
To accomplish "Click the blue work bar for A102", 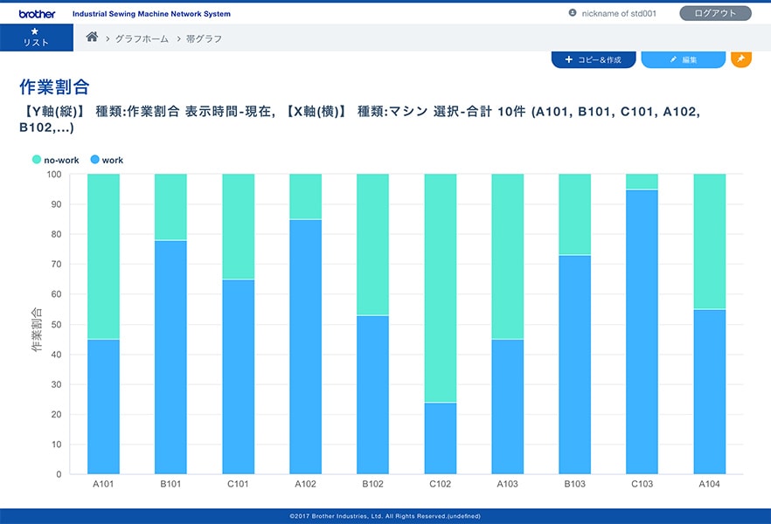I will [x=305, y=347].
